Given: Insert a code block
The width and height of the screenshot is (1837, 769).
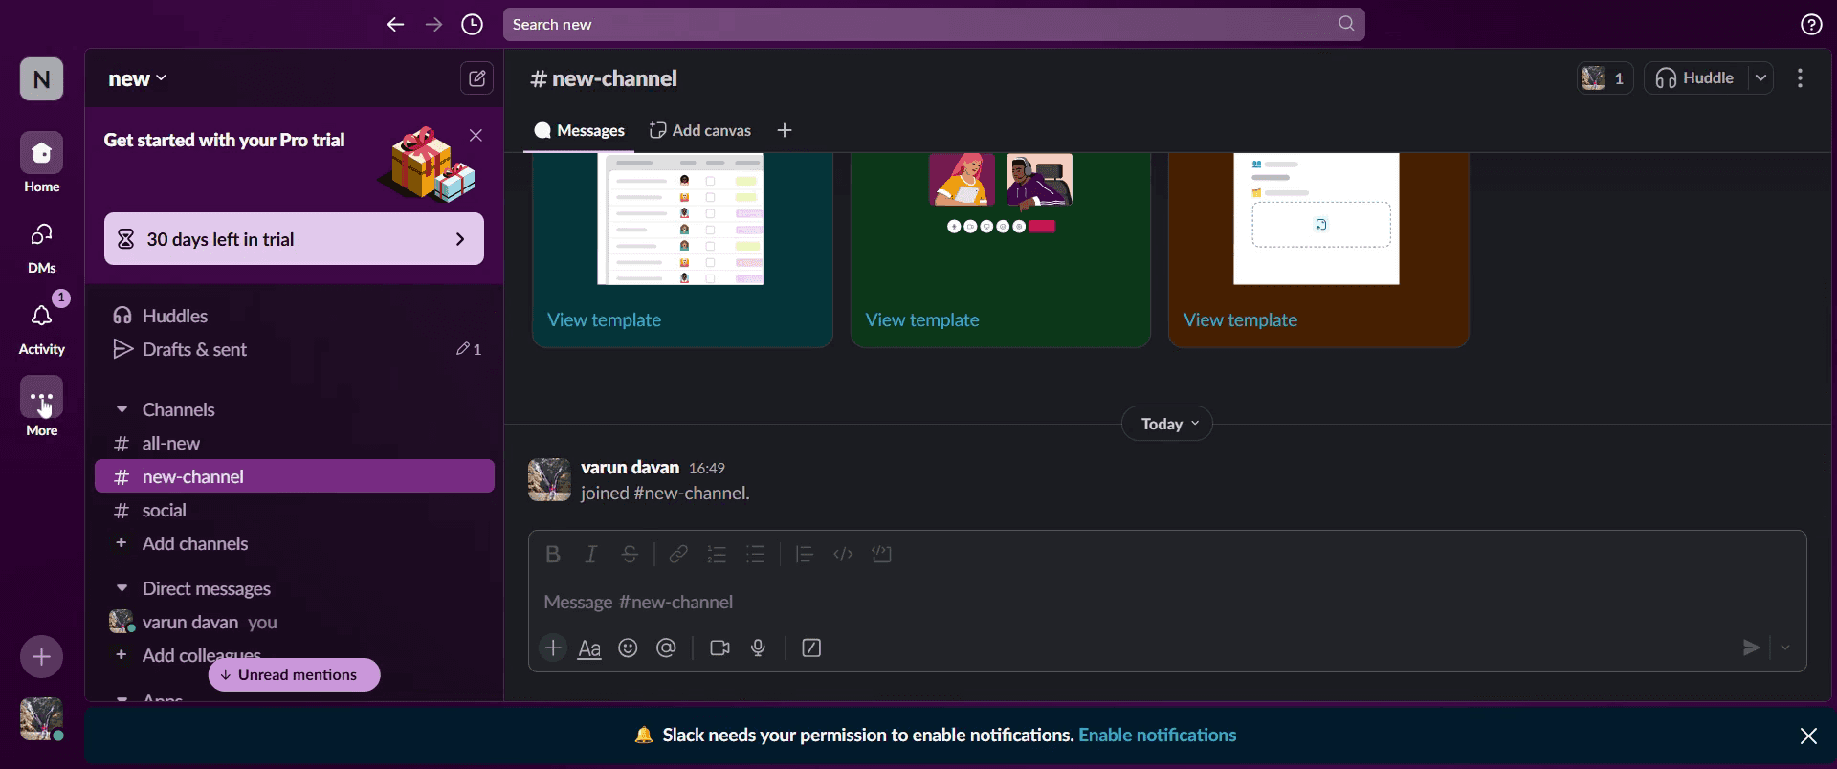Looking at the screenshot, I should coord(882,555).
